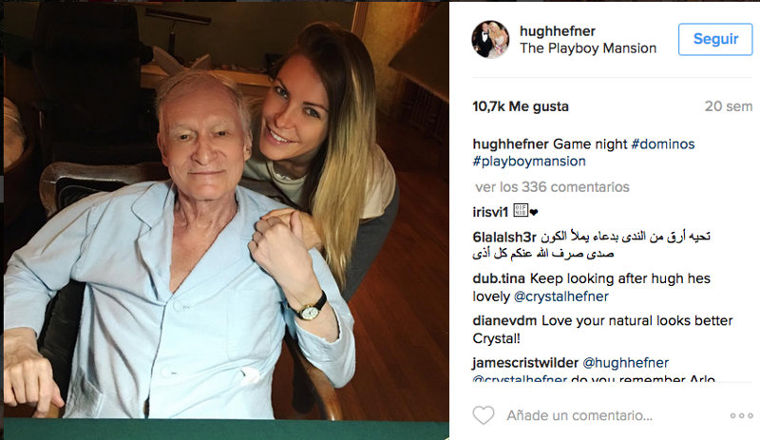760x440 pixels.
Task: Open the 20 sem timestamp
Action: tap(729, 106)
